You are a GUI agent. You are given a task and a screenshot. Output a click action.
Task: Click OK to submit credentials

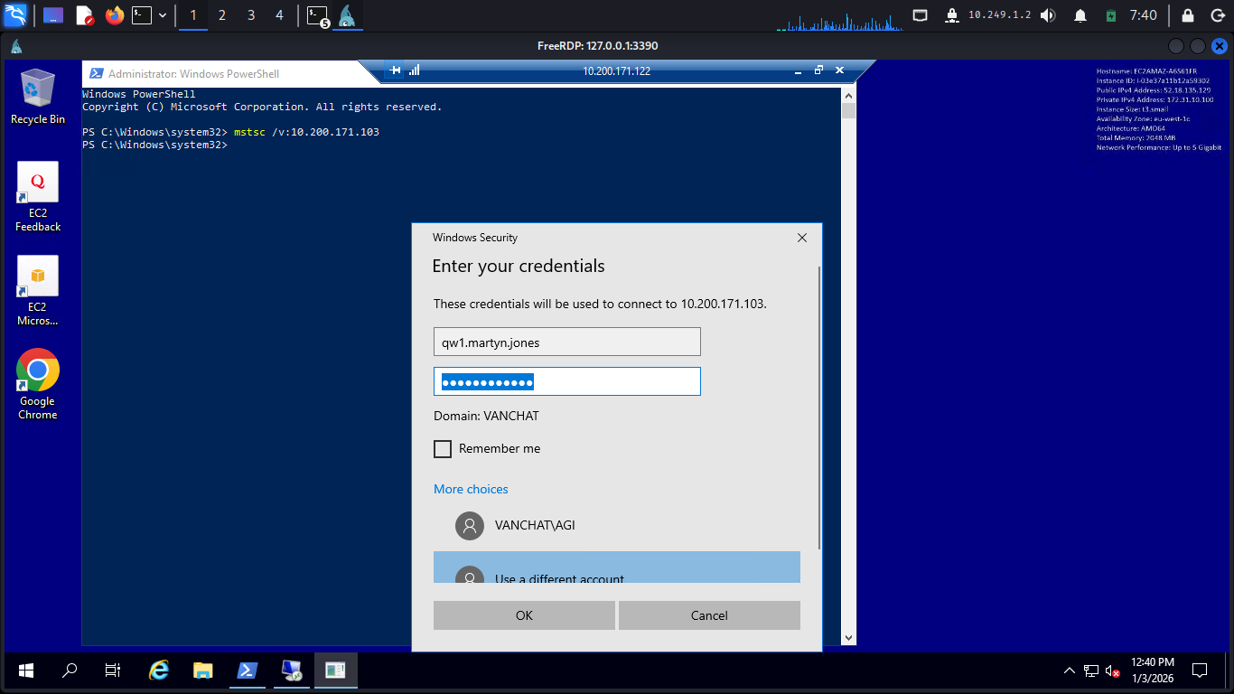524,615
